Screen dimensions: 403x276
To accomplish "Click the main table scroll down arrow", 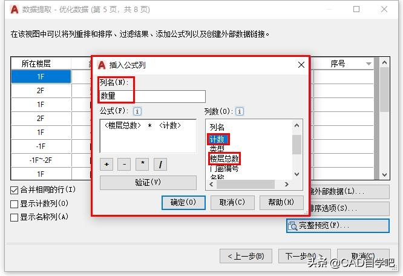I will (384, 175).
